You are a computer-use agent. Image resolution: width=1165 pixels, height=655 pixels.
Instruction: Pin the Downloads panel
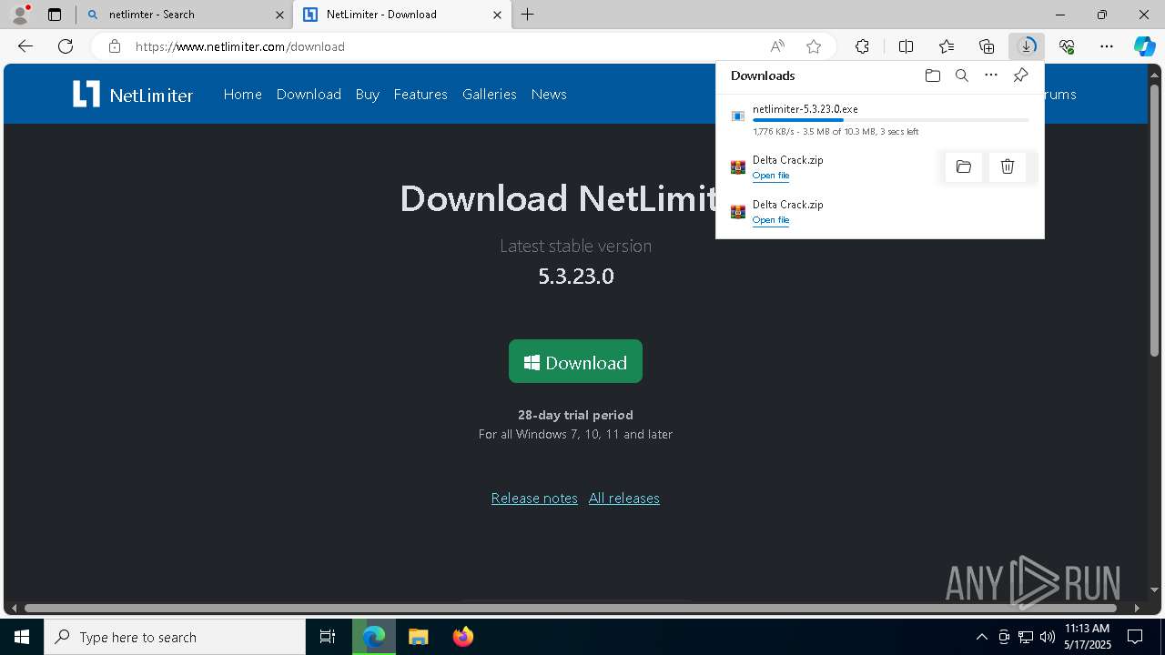[1020, 76]
